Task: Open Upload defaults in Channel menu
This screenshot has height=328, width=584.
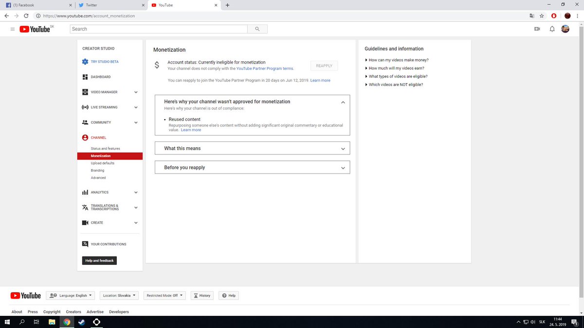Action: 103,163
